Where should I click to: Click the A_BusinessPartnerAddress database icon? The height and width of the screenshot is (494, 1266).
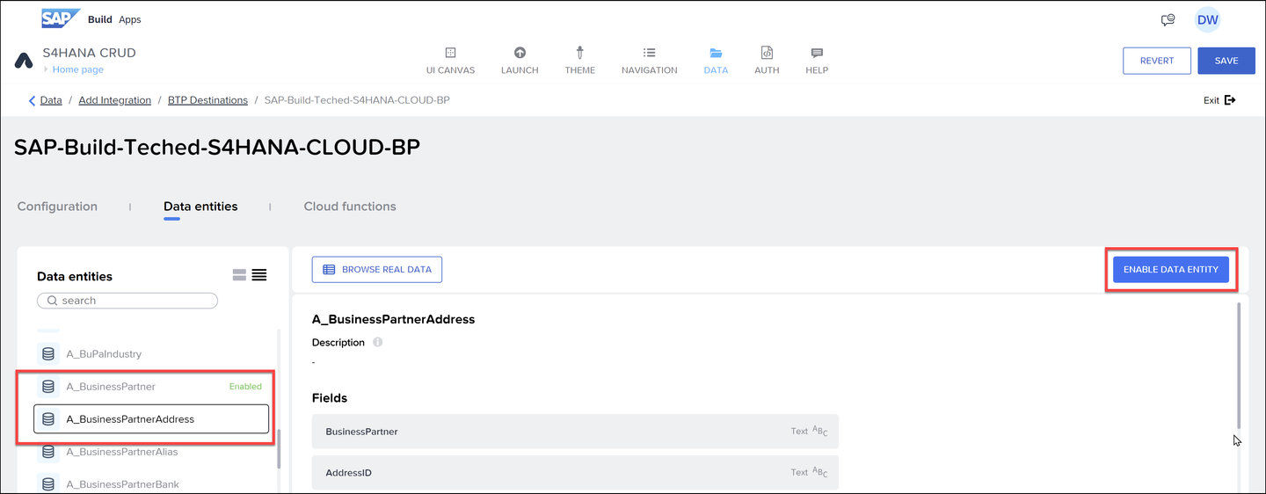(x=48, y=419)
